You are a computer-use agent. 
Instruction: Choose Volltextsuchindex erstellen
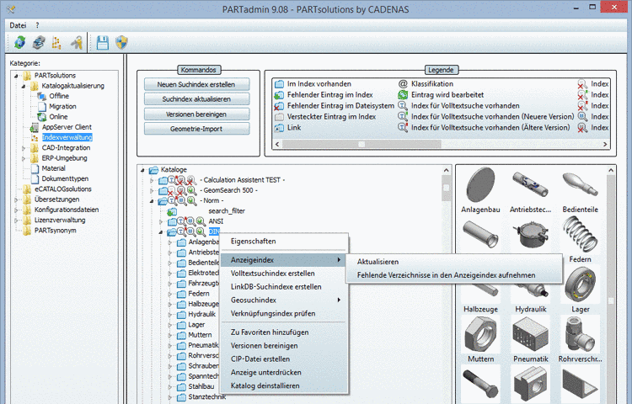pyautogui.click(x=284, y=274)
